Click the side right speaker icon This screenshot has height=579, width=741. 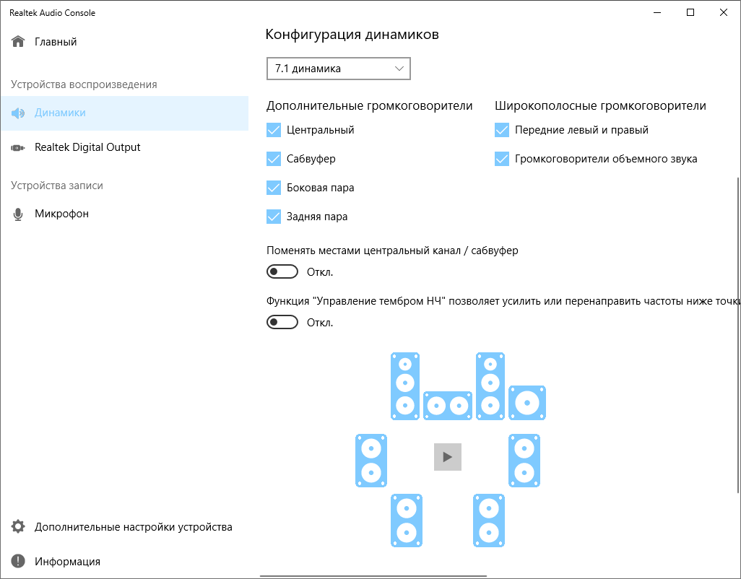point(524,461)
